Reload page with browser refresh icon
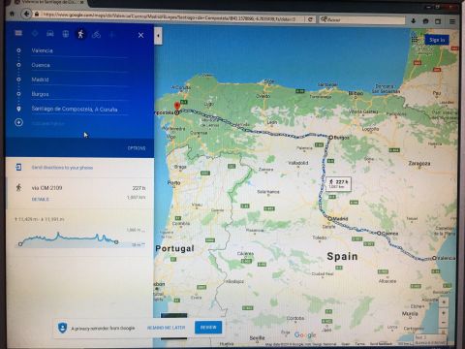Viewport: 465px width, 349px height. 310,19
